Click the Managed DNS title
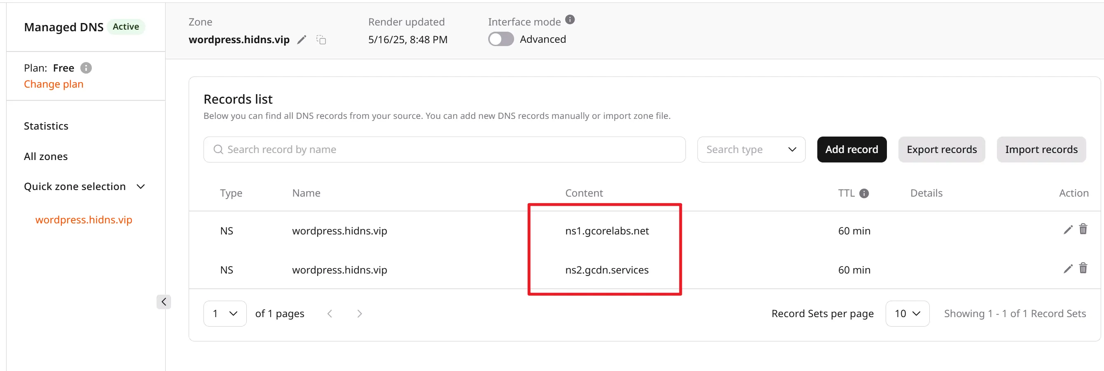 [x=63, y=28]
